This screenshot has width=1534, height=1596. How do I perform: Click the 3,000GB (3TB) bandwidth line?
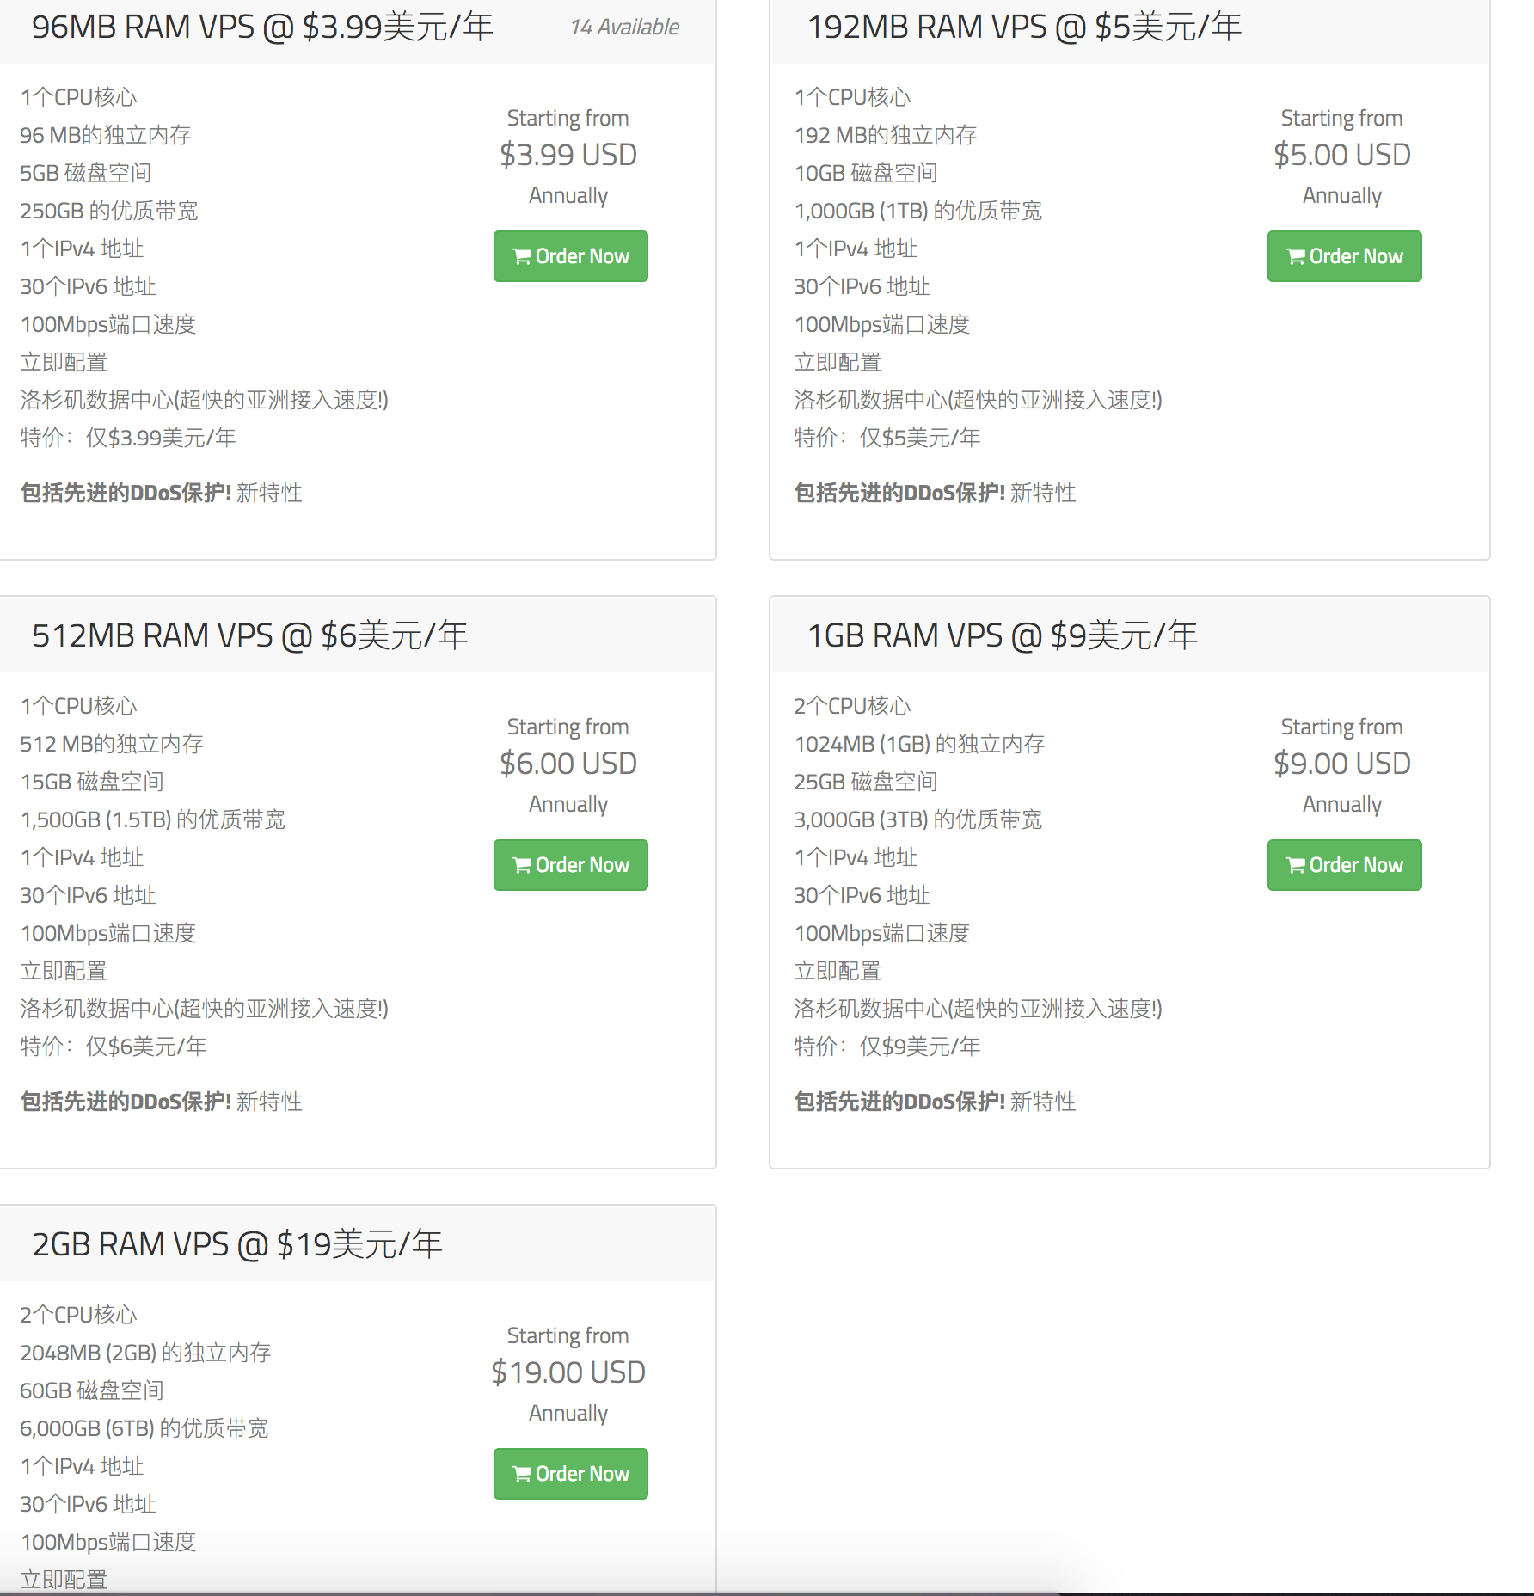click(917, 819)
